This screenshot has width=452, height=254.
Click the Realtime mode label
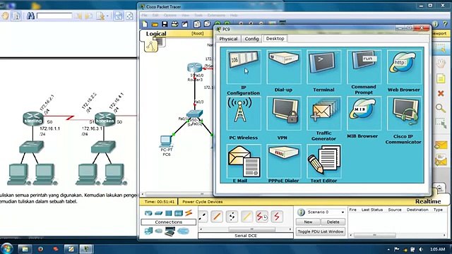[x=428, y=201]
